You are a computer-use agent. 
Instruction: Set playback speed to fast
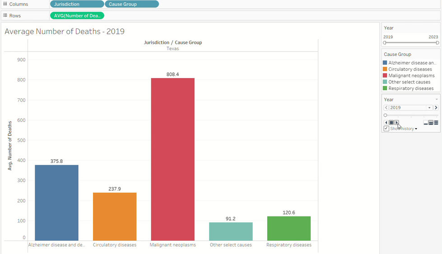click(x=436, y=123)
